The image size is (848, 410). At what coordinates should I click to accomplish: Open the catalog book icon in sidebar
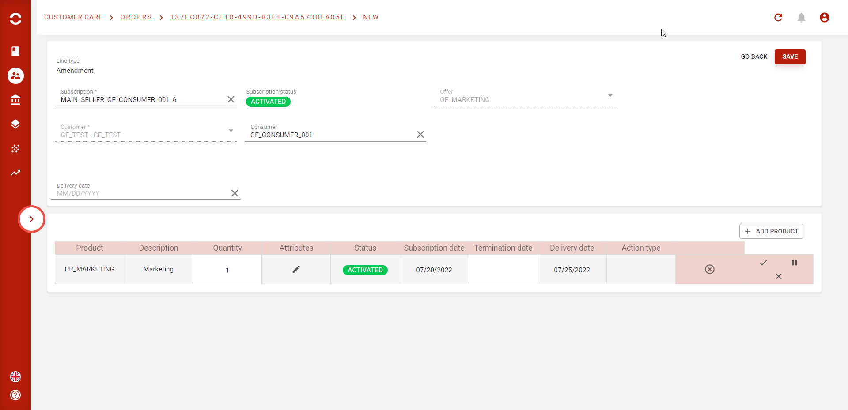point(15,51)
